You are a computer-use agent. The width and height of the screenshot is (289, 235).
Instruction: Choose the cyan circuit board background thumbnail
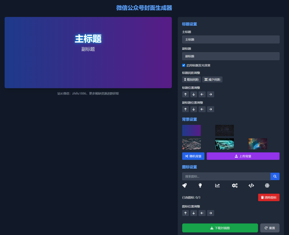tap(225, 144)
